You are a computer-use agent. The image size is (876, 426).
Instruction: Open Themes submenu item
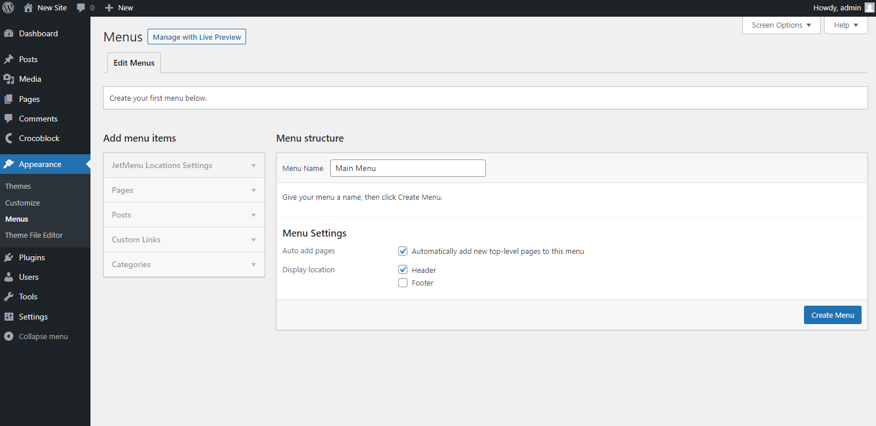click(x=18, y=186)
